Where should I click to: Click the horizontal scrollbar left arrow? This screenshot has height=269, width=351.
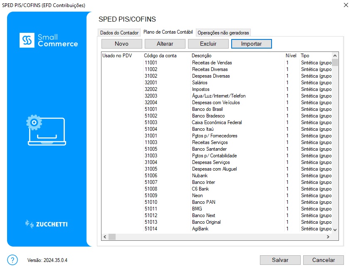tap(105, 237)
